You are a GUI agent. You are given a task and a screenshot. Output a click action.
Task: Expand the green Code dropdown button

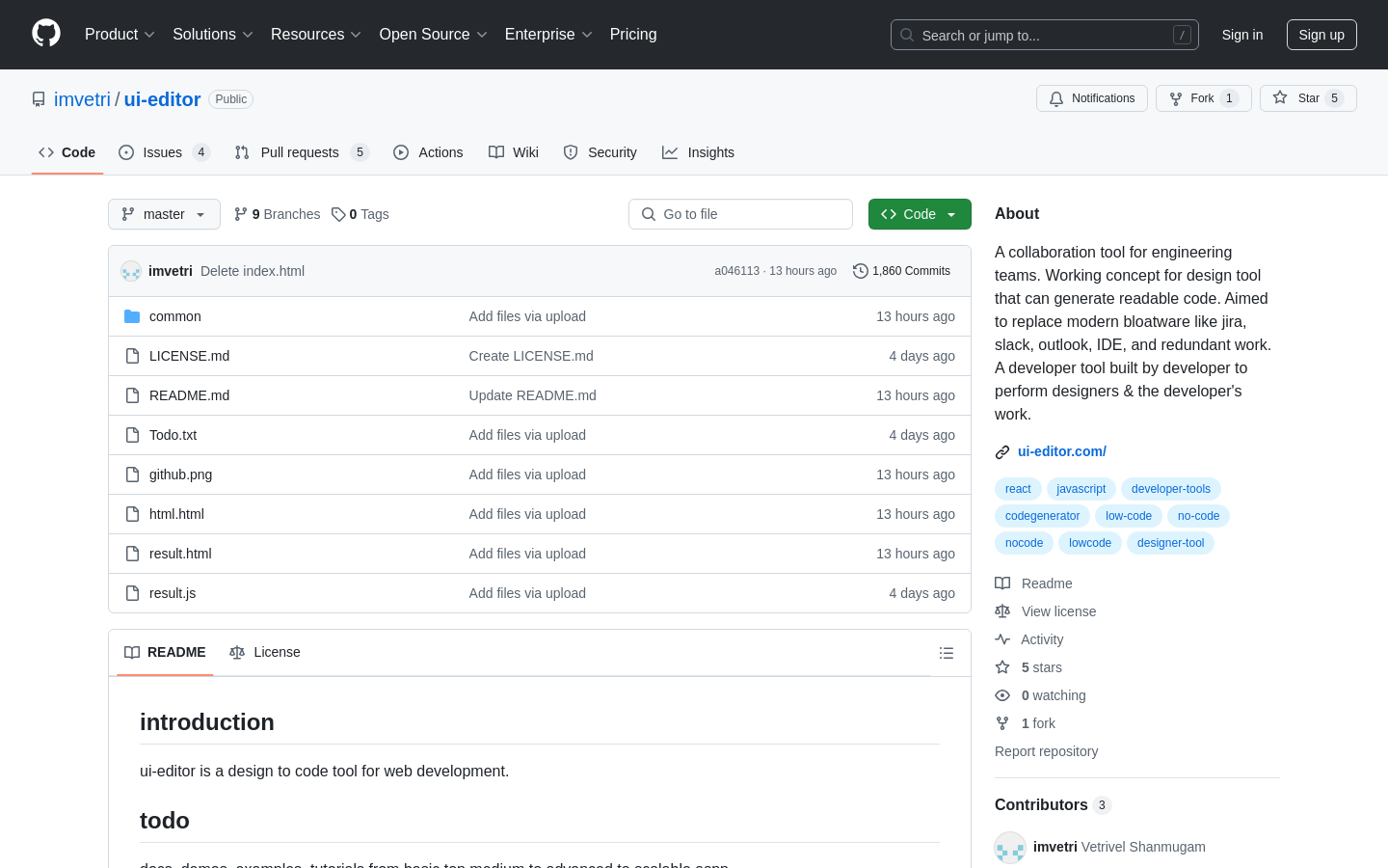[920, 214]
